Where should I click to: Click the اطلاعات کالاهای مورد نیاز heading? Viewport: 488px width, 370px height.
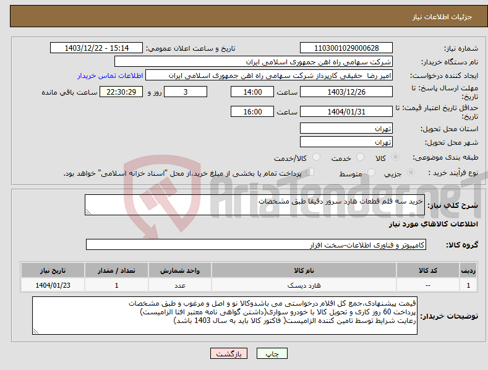coord(433,224)
